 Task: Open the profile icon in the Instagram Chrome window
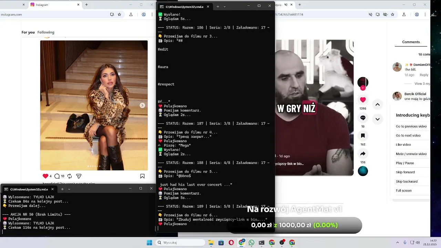pos(144,14)
